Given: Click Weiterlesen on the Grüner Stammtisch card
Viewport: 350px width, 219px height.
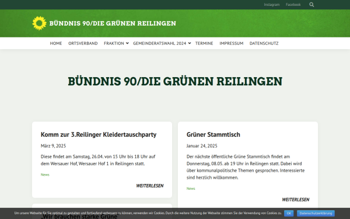Looking at the screenshot, I should click(x=296, y=200).
